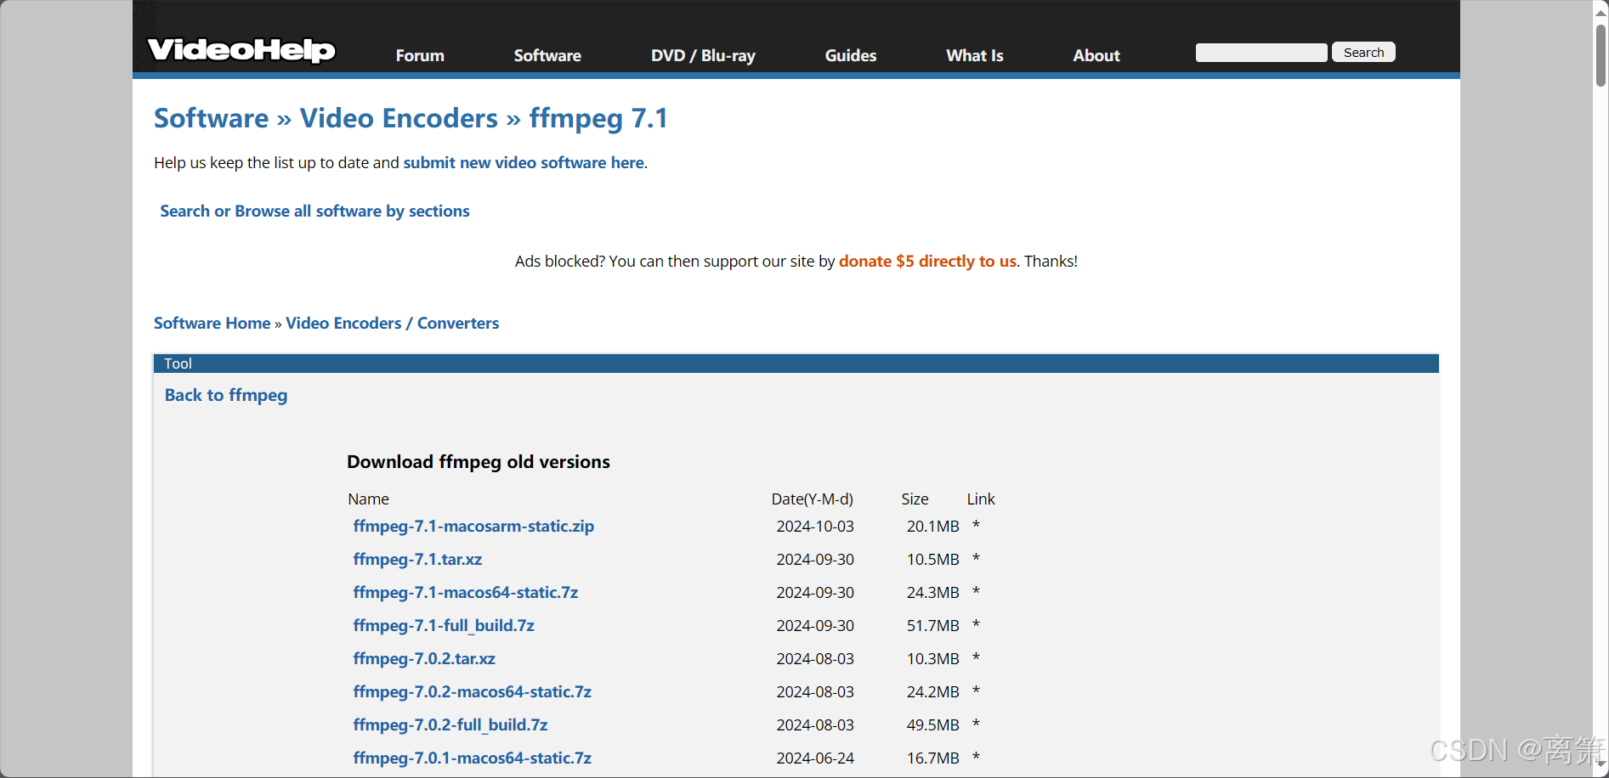Image resolution: width=1609 pixels, height=778 pixels.
Task: Click asterisk link for ffmpeg-7.1-macosarm-static.zip
Action: pos(976,525)
